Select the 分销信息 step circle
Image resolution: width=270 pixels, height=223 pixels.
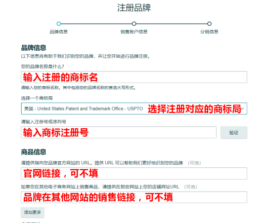pos(209,24)
